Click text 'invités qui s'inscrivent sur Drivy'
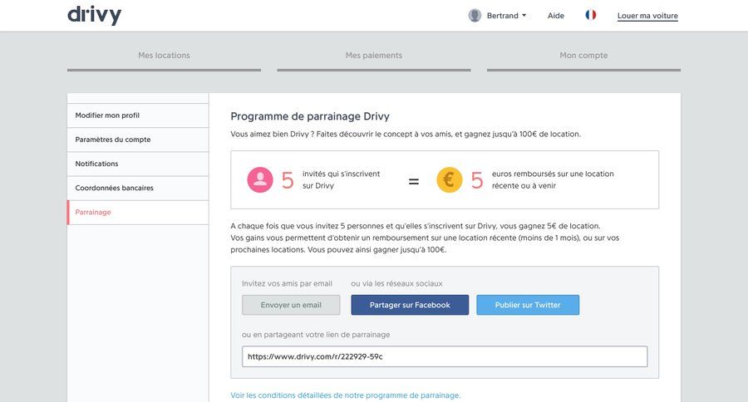The image size is (748, 402). click(x=341, y=179)
